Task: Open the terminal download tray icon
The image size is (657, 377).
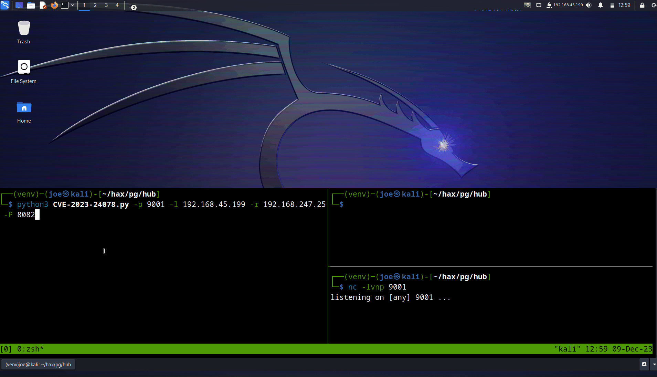Action: tap(527, 5)
